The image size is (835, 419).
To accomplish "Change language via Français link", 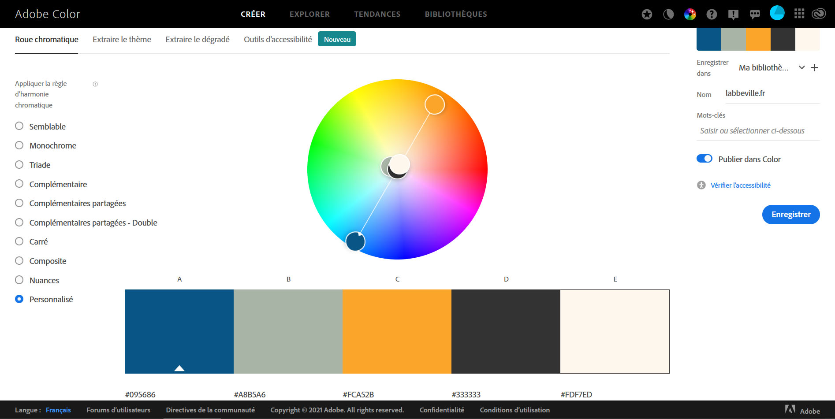I will 58,410.
